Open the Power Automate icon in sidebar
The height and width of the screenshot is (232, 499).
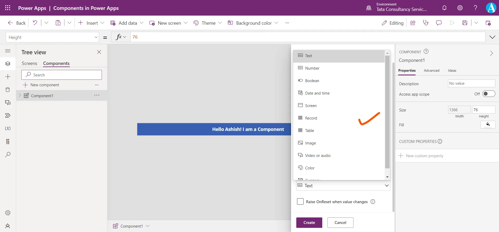coord(8,115)
